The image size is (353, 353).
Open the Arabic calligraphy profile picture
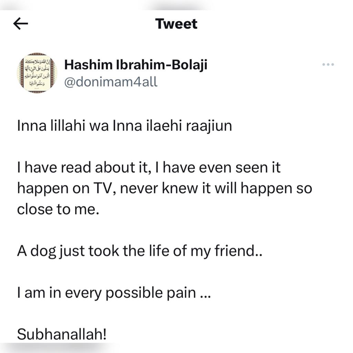coord(37,73)
